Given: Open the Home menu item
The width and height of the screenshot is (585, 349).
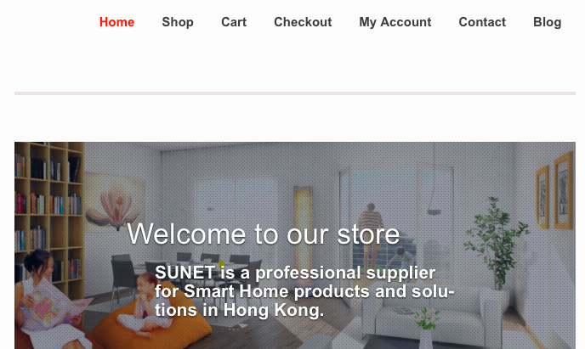Looking at the screenshot, I should pyautogui.click(x=116, y=22).
